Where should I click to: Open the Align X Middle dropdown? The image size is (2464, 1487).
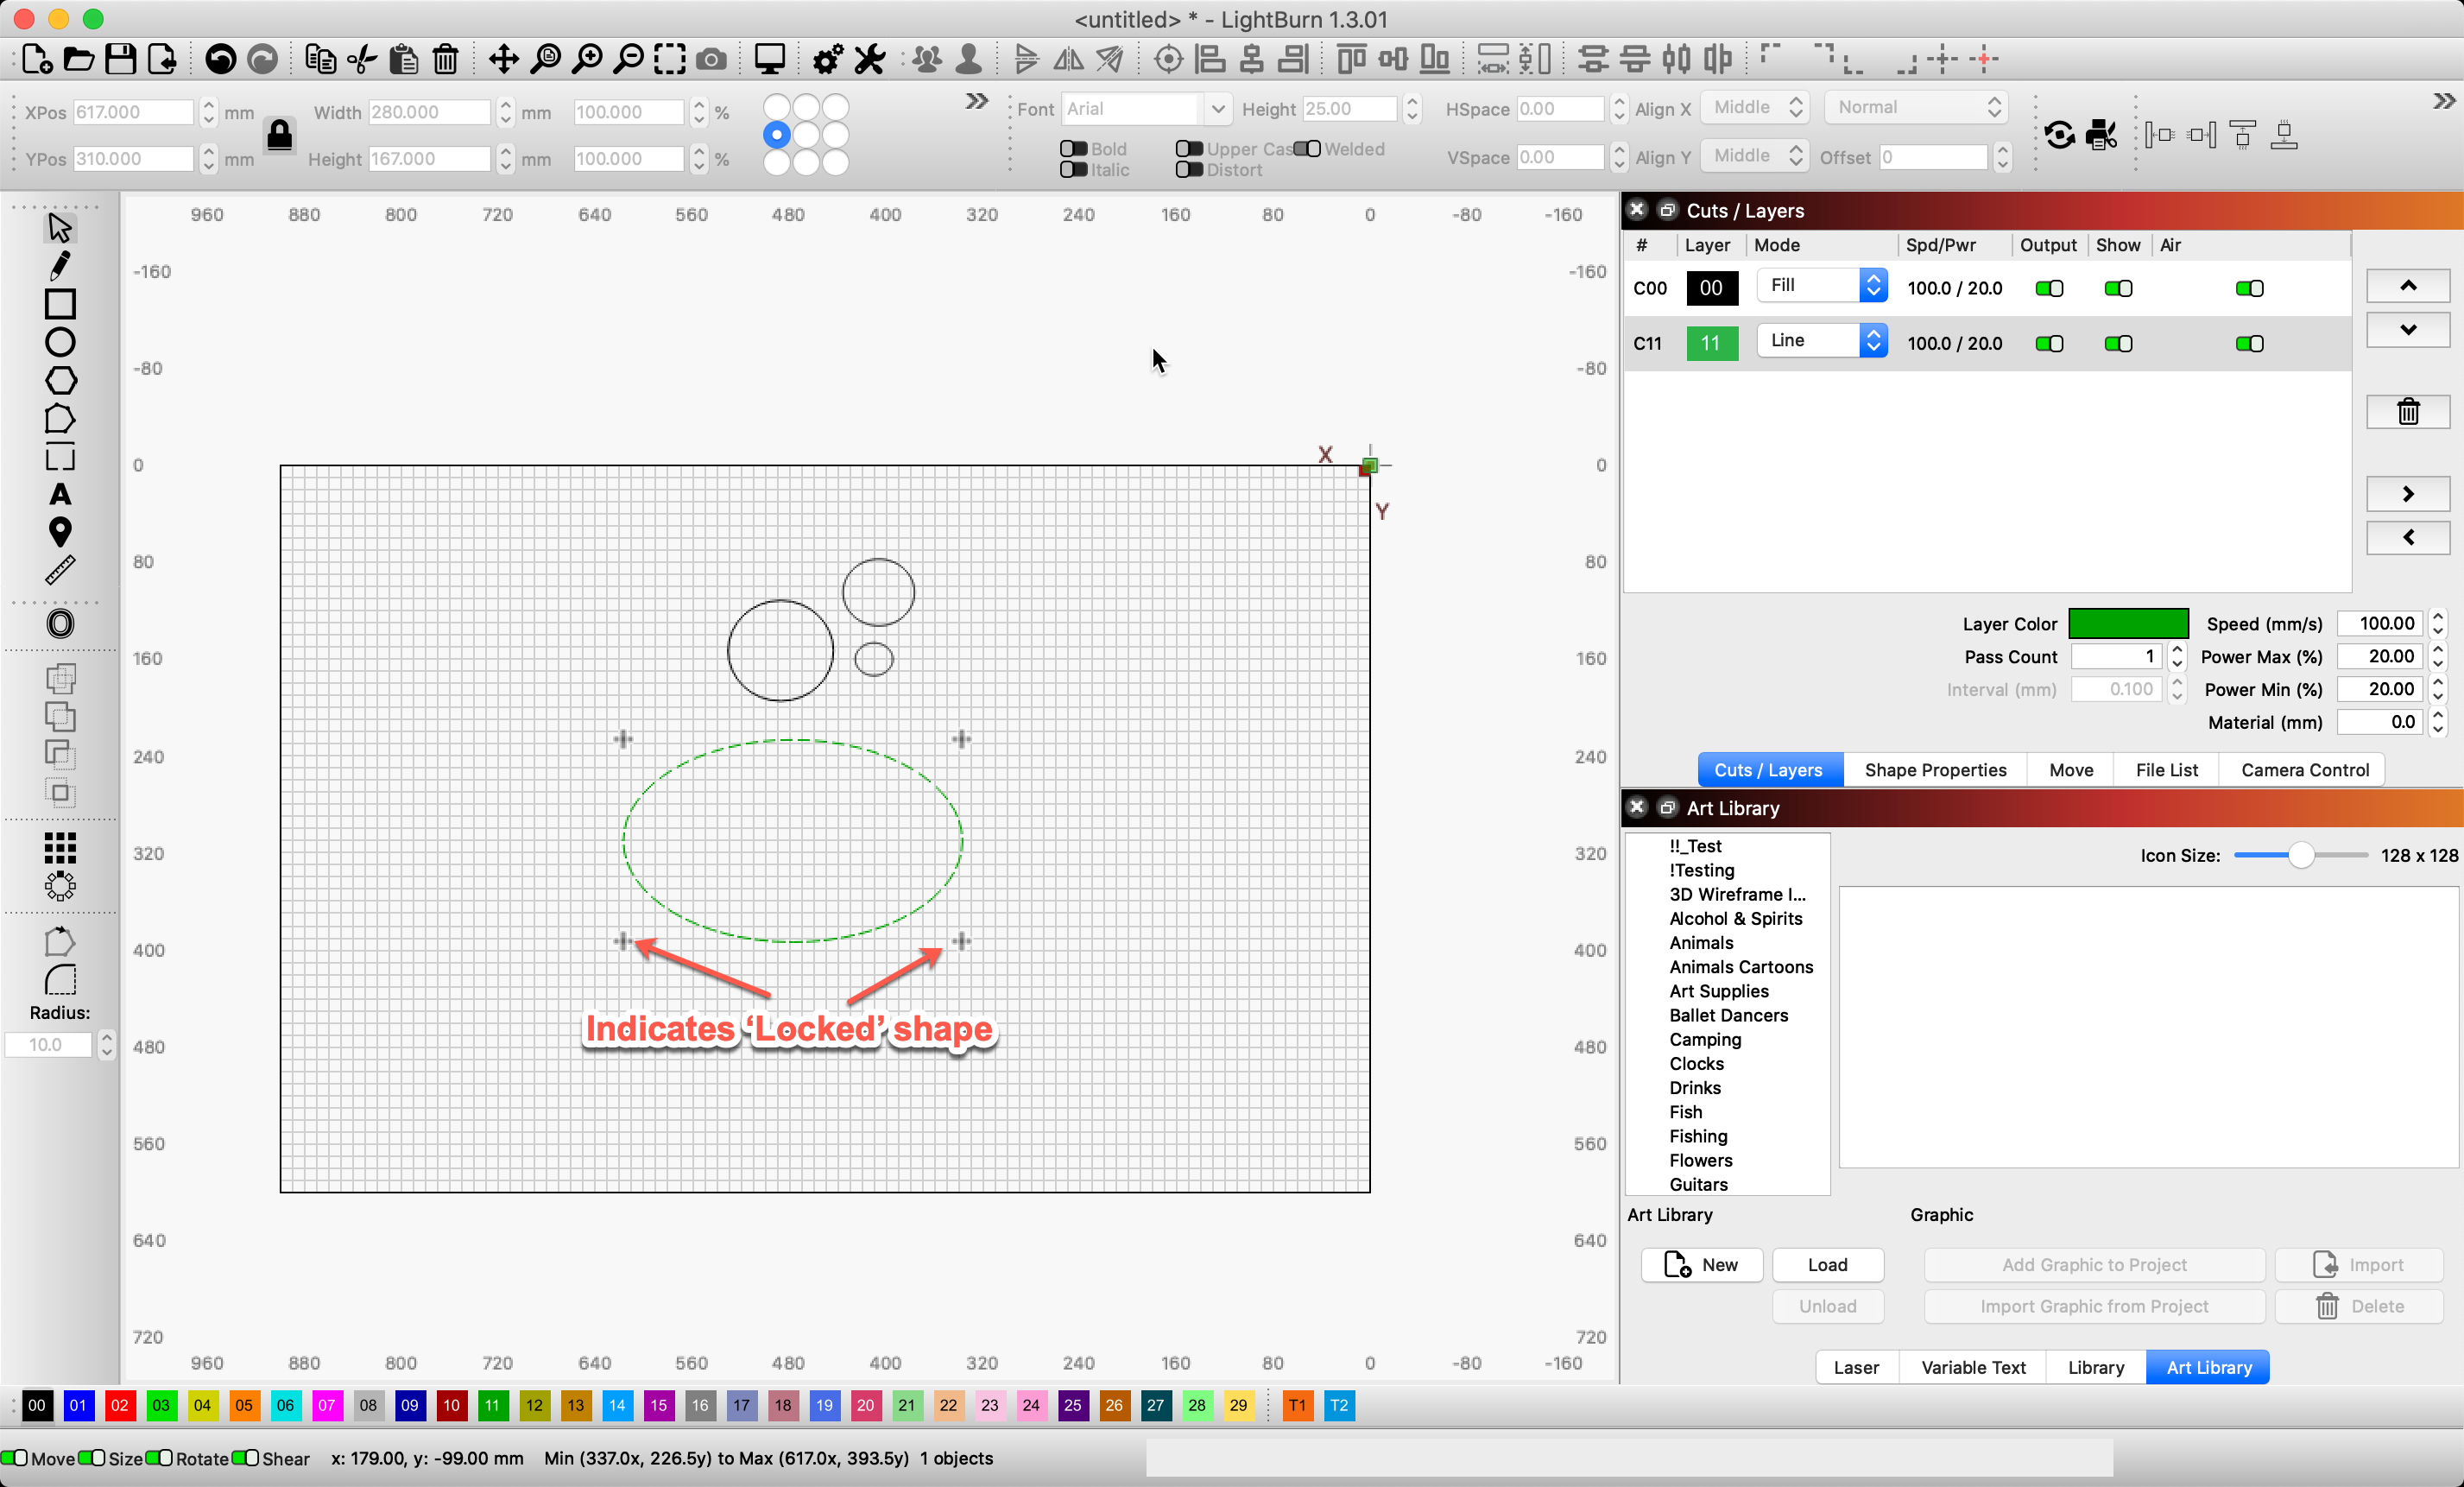pos(1754,107)
